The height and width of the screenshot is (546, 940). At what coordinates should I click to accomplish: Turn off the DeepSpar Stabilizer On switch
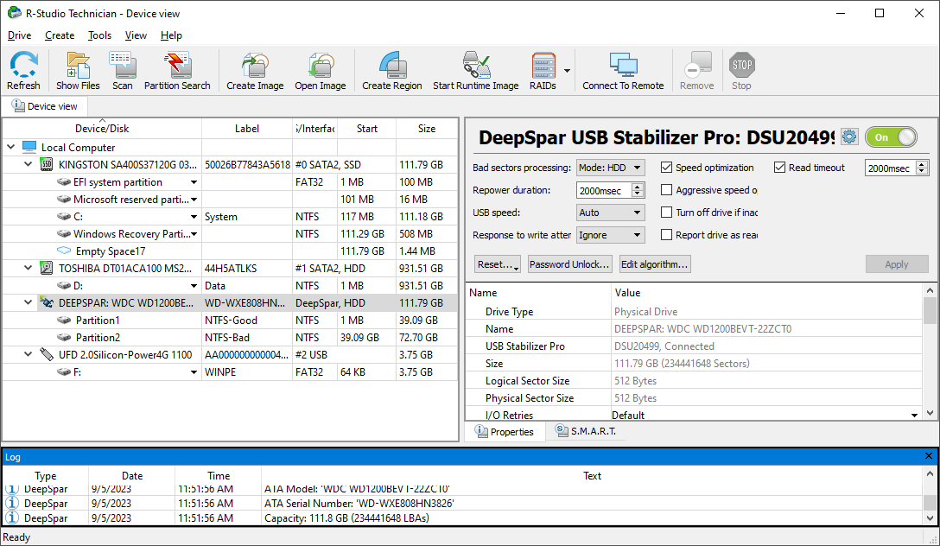tap(891, 137)
